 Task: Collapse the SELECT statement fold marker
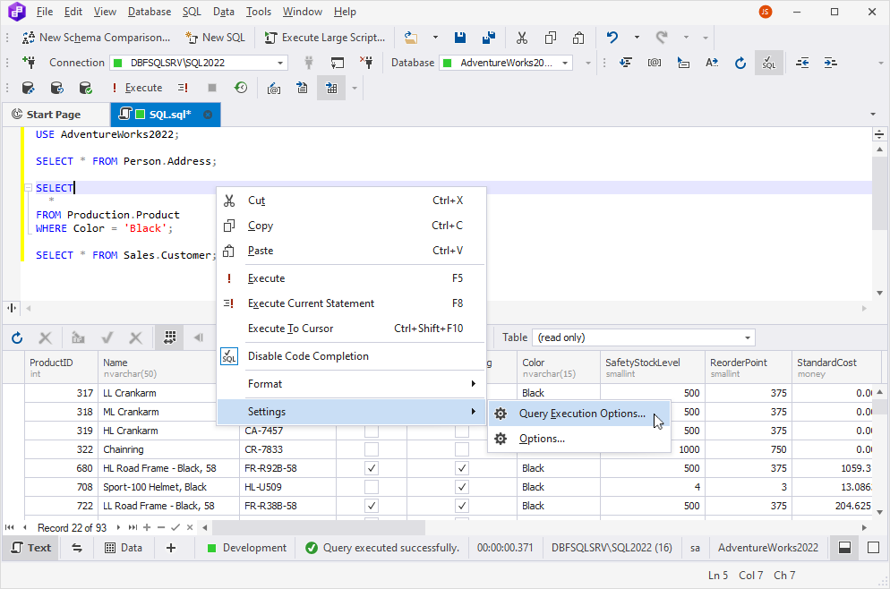(x=28, y=188)
